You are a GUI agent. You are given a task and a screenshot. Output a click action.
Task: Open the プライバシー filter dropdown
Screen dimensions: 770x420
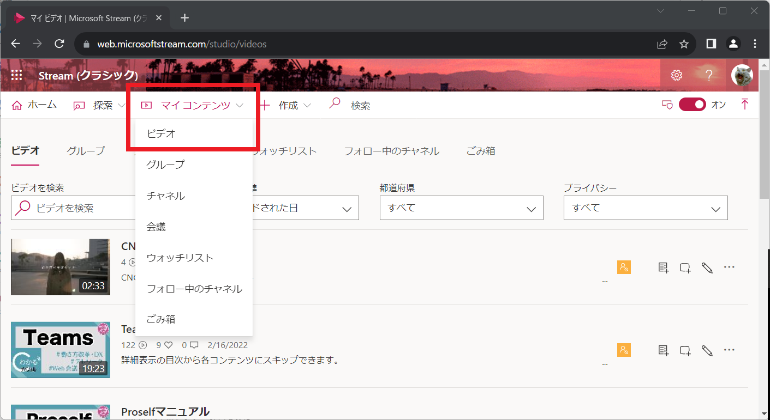(646, 208)
